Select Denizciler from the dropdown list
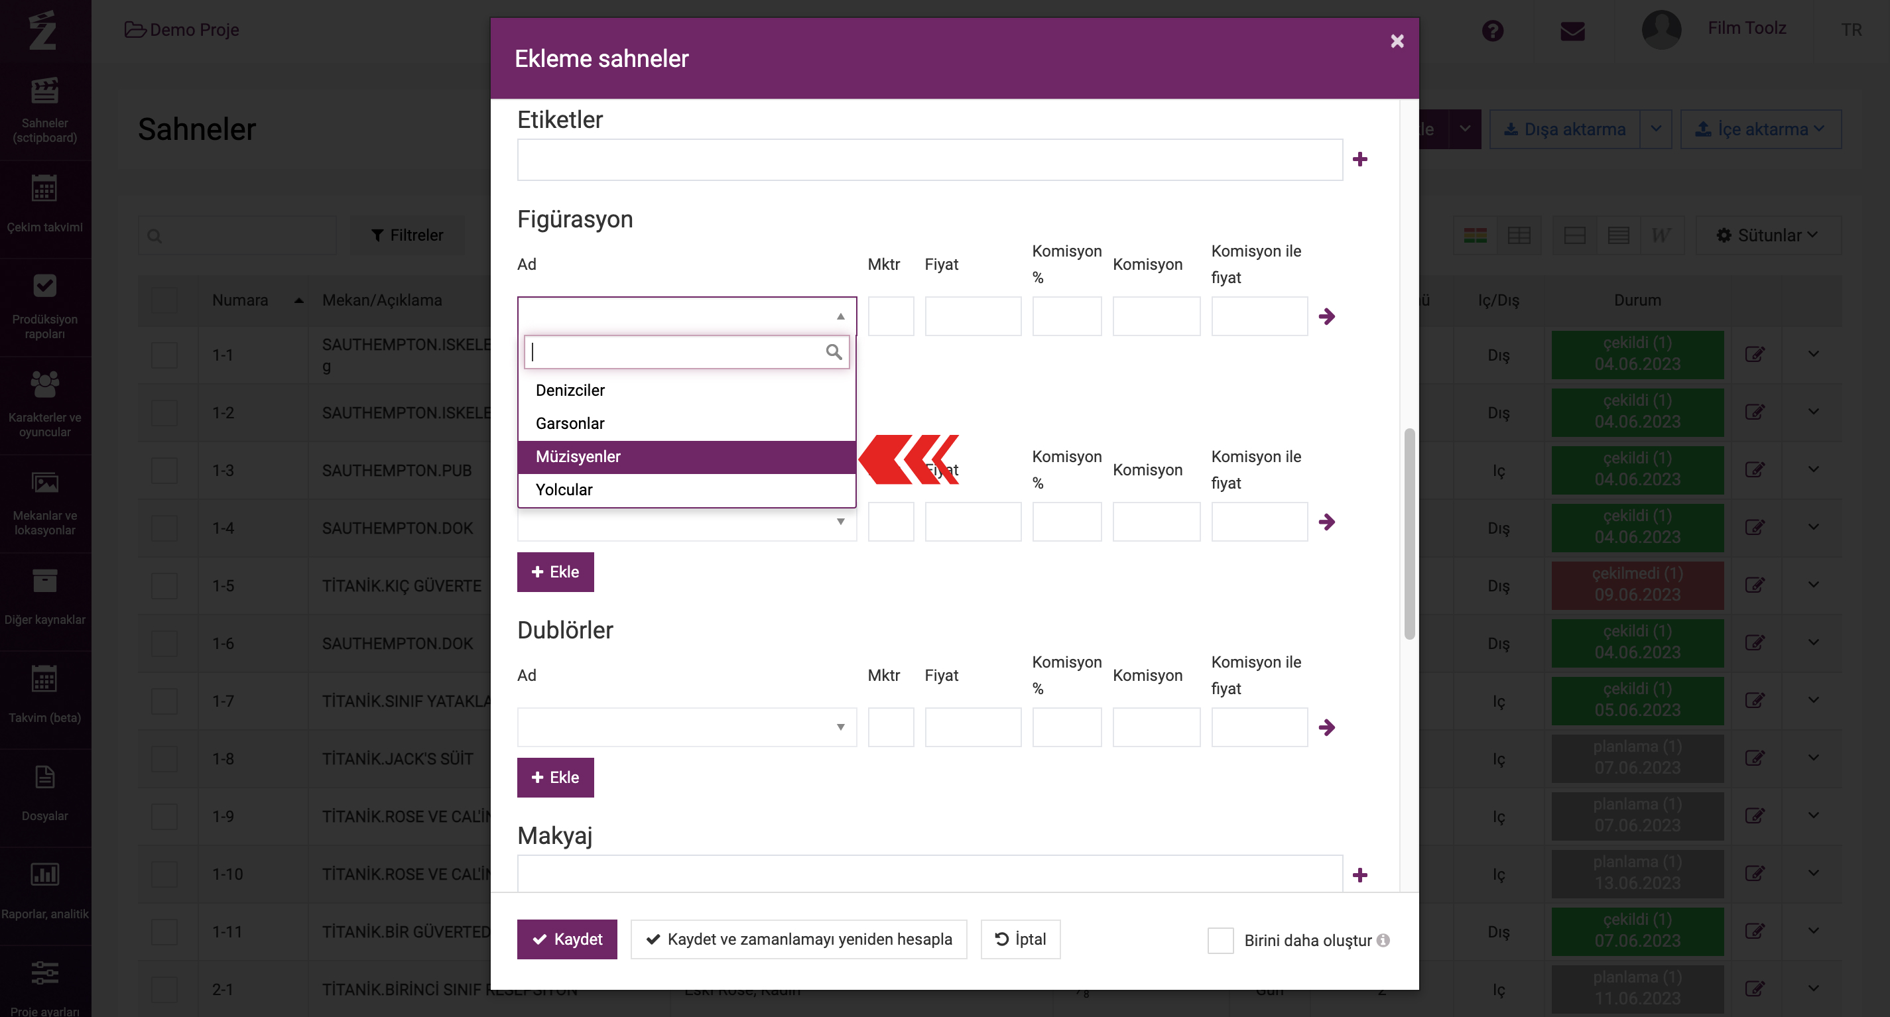1890x1017 pixels. pos(687,390)
